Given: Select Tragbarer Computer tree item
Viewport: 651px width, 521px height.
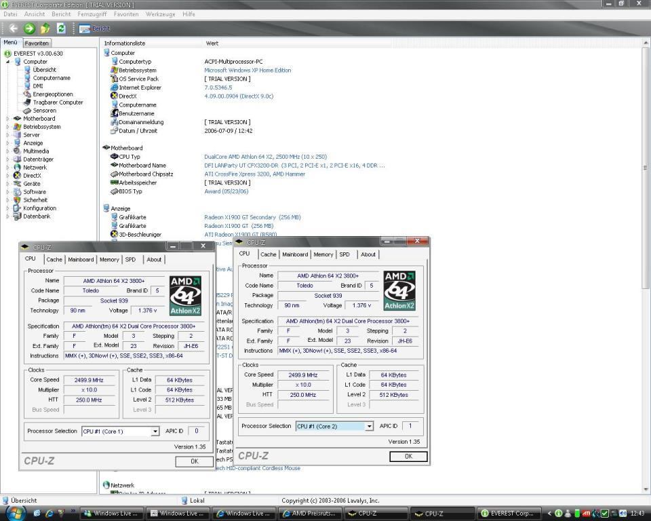Looking at the screenshot, I should click(x=58, y=102).
